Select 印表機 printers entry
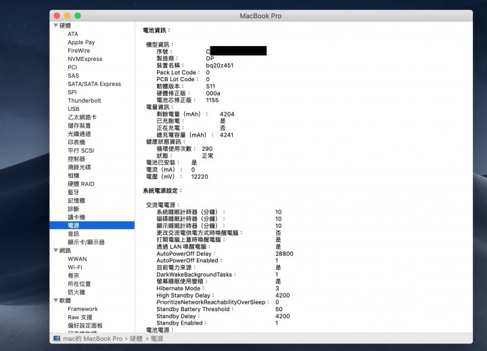Image resolution: width=487 pixels, height=351 pixels. (x=76, y=142)
